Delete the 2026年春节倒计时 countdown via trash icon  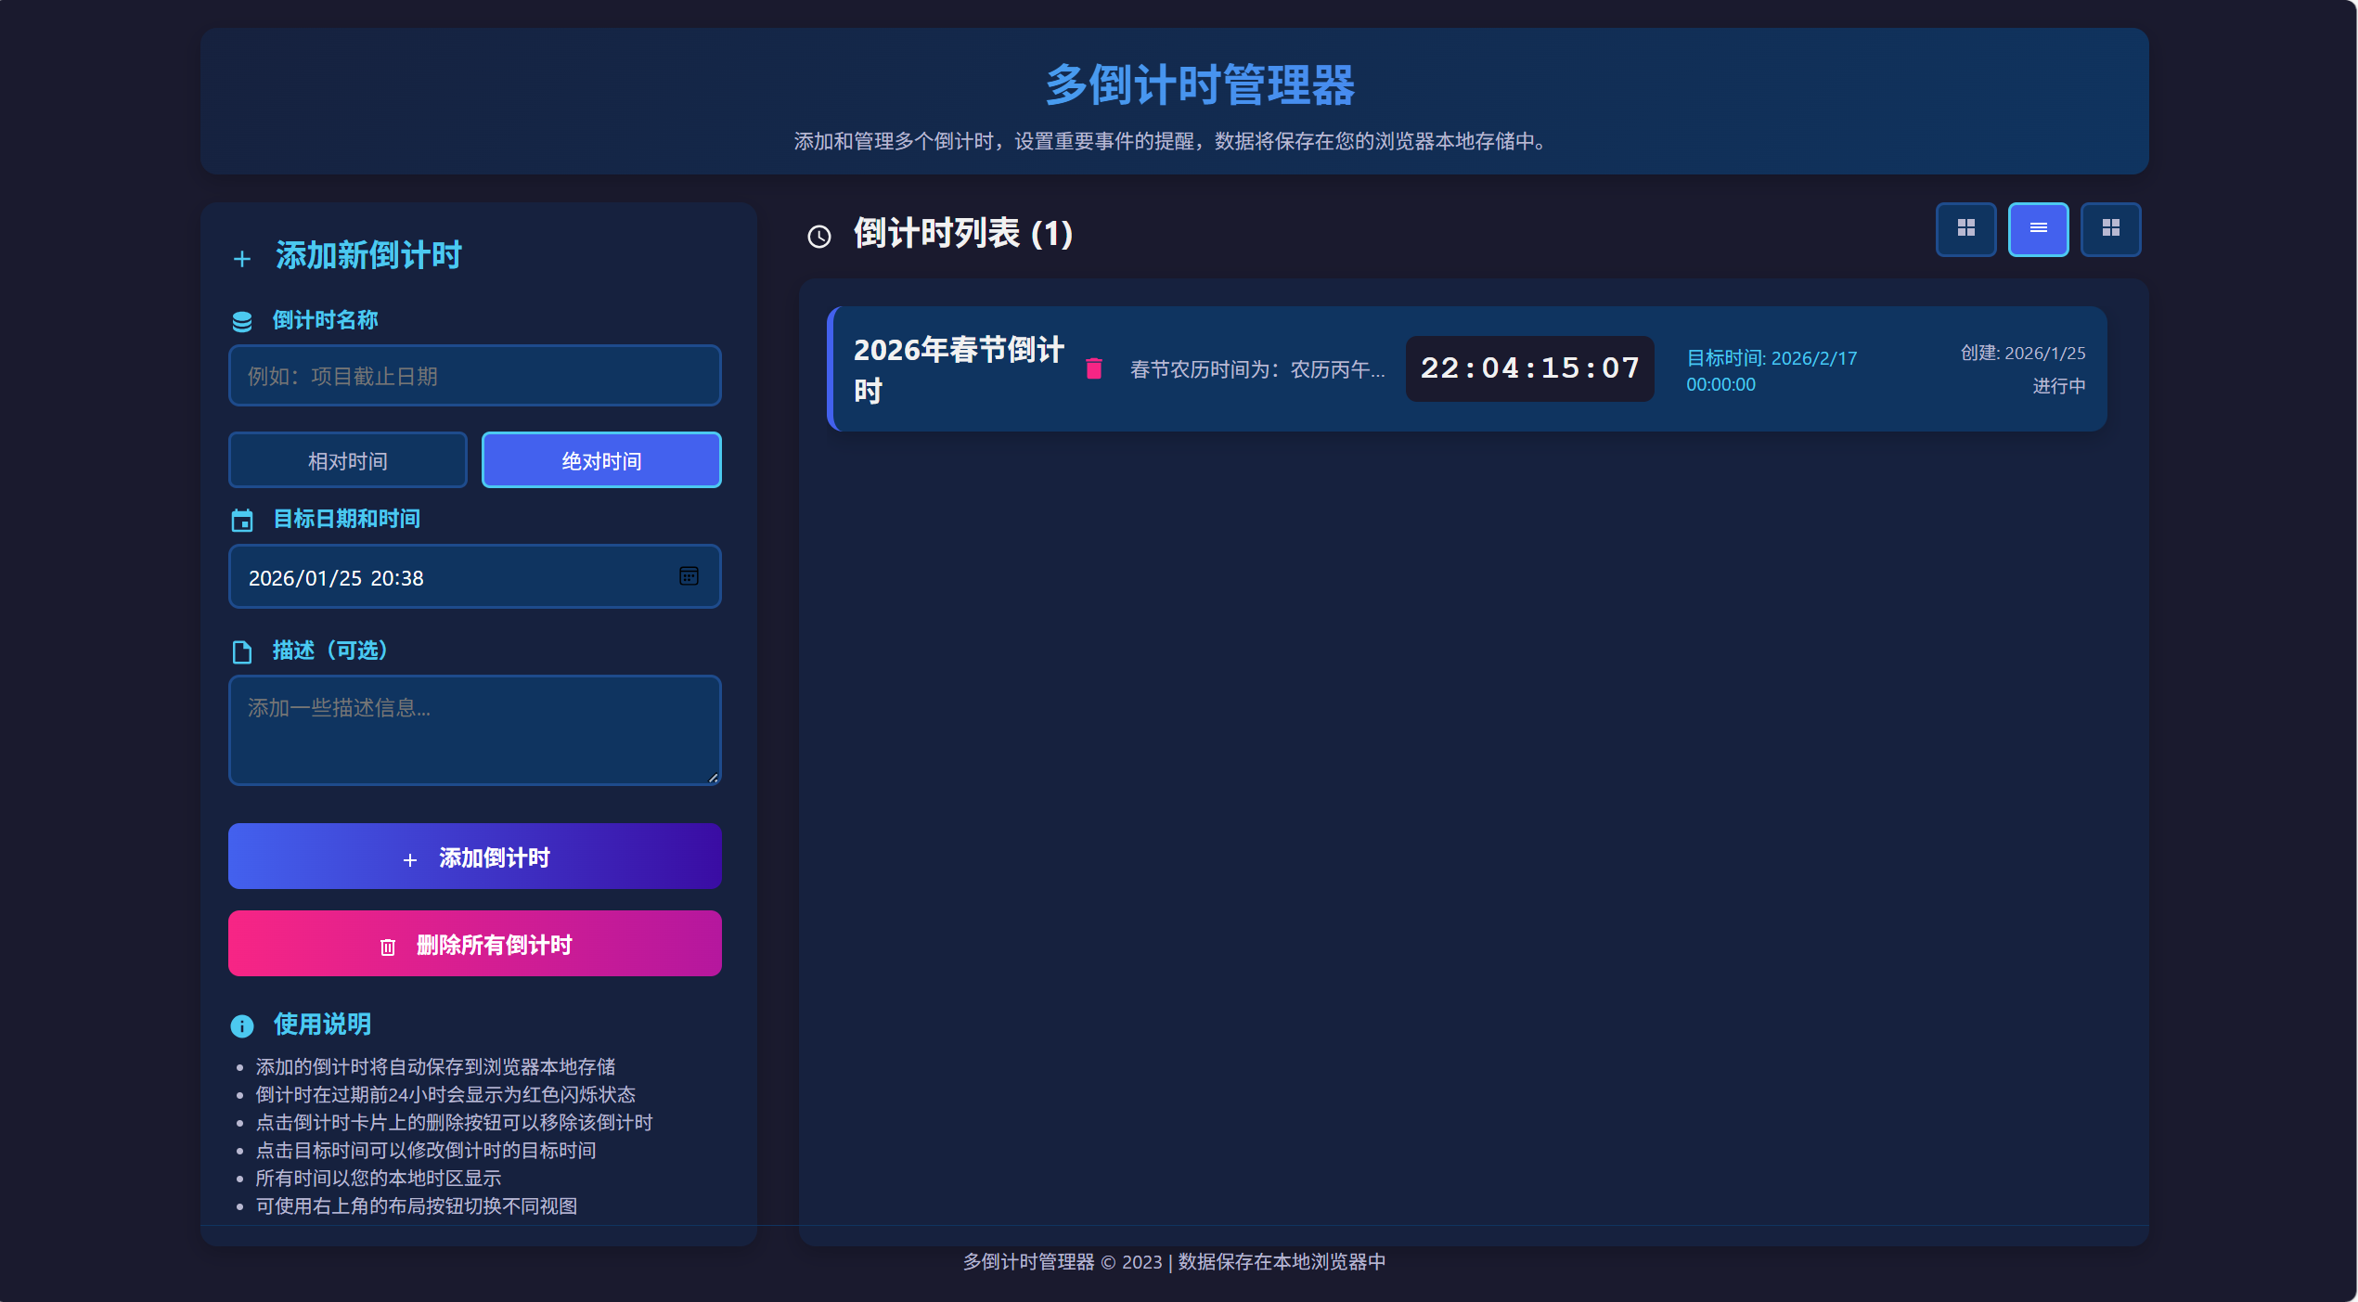(x=1094, y=369)
